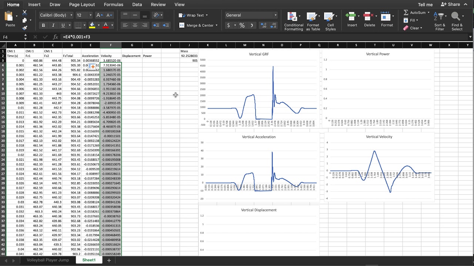The image size is (474, 266).
Task: Select column F header
Action: click(x=111, y=45)
